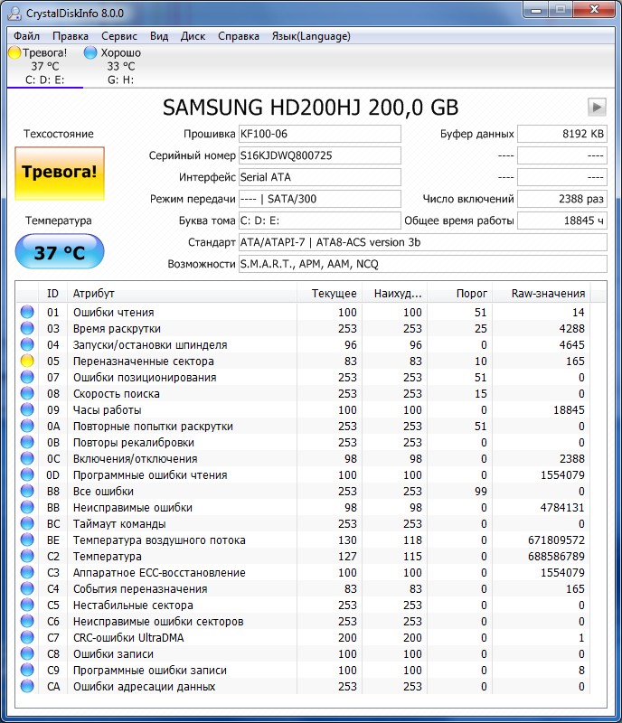Click status orb for Включения/отключения

tap(27, 458)
